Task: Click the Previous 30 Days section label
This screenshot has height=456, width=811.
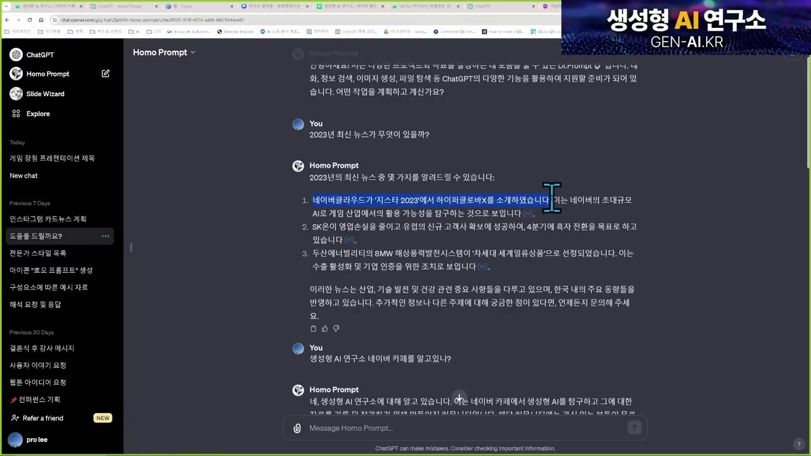Action: tap(32, 332)
